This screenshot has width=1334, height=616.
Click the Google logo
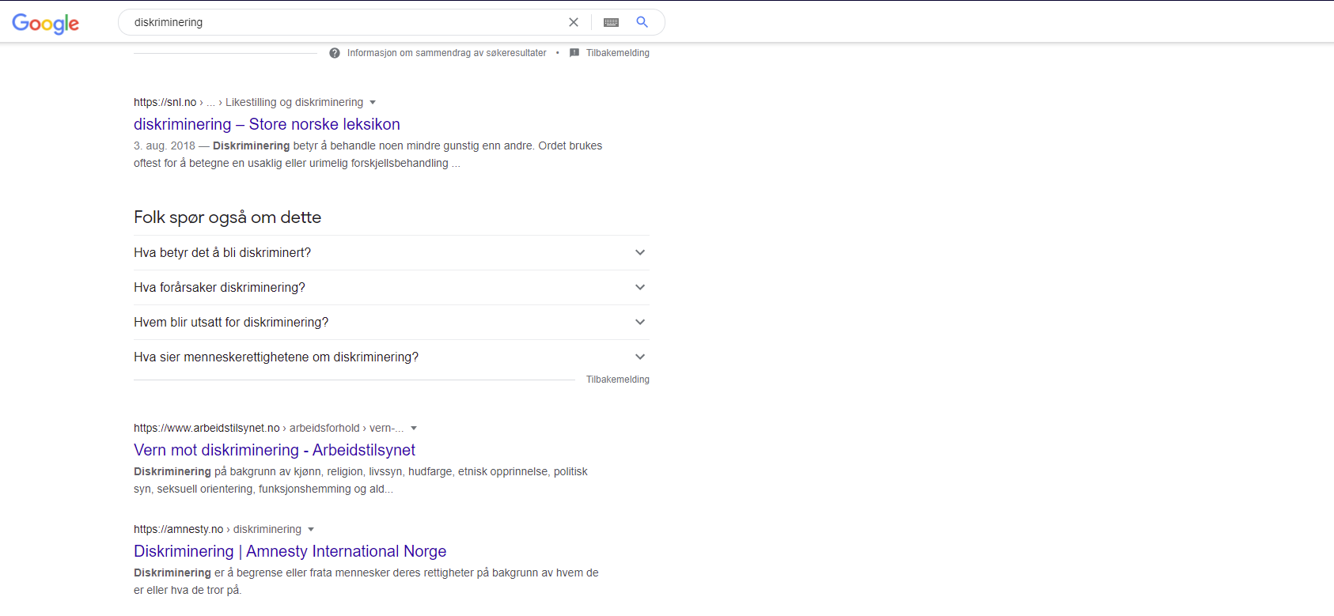46,23
